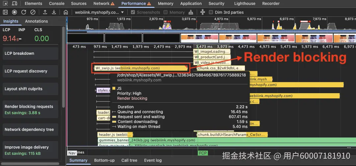Click the 'Est savings: 115 kB' text
356x166 pixels.
click(x=23, y=153)
